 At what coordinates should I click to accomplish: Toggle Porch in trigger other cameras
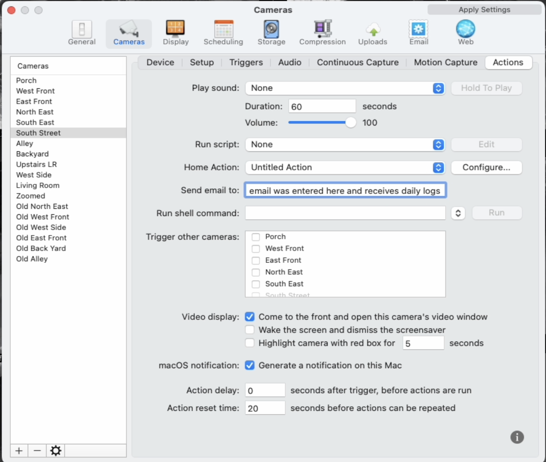pos(256,237)
